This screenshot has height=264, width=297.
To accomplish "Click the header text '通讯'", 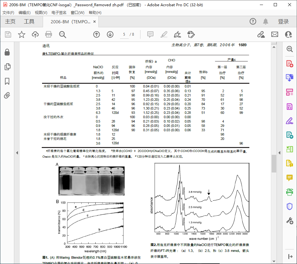I will pos(46,46).
